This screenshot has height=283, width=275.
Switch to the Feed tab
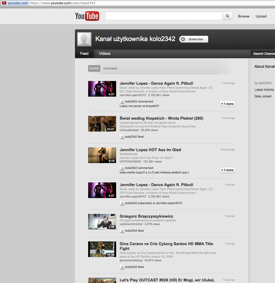coord(84,53)
